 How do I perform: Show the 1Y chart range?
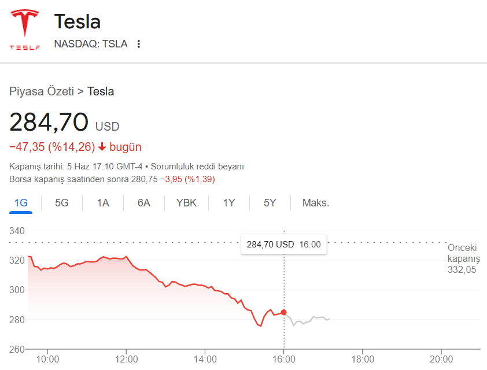pyautogui.click(x=229, y=203)
